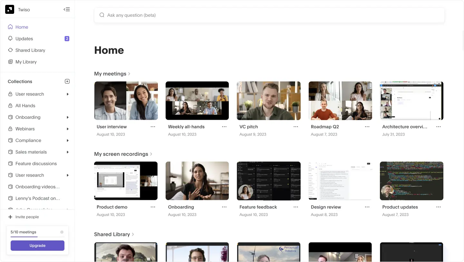Screen dimensions: 464x262
Task: Open more options for Weekly all-hands
Action: coord(224,127)
